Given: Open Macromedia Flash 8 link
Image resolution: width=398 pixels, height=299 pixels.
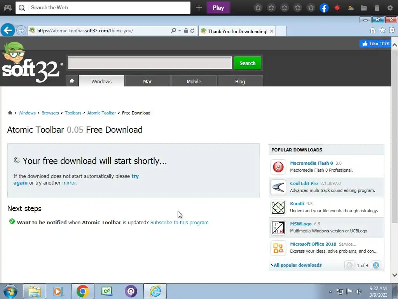Looking at the screenshot, I should click(x=311, y=163).
